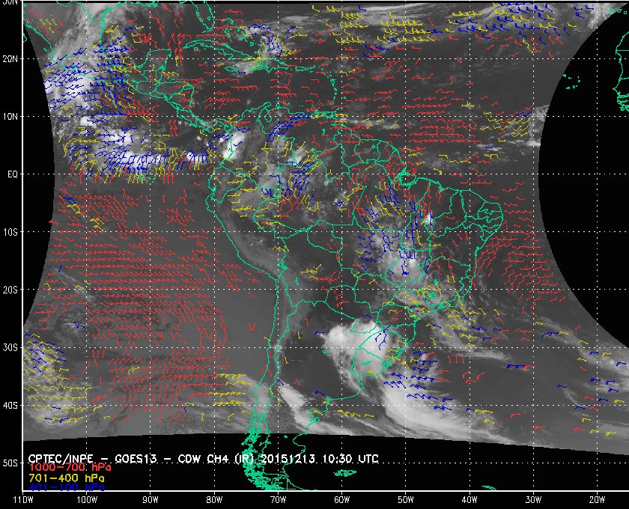629x509 pixels.
Task: Click the 10N latitude label
Action: (10, 116)
